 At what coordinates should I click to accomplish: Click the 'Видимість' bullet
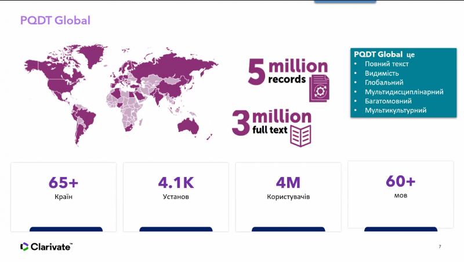382,73
